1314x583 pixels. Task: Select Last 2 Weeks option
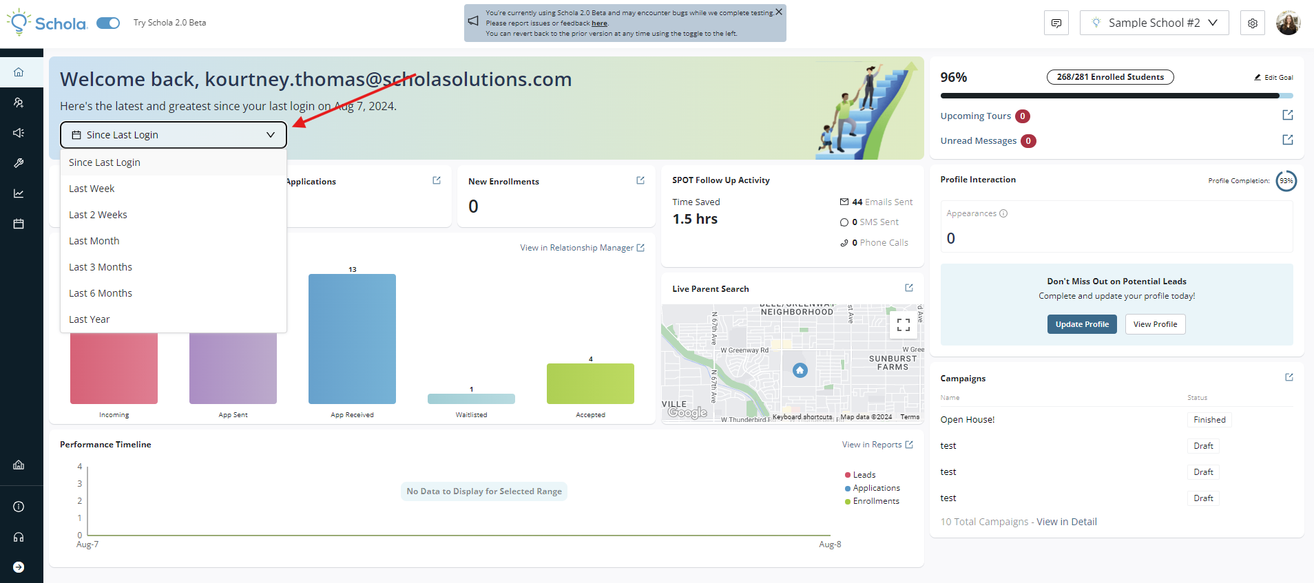(174, 215)
